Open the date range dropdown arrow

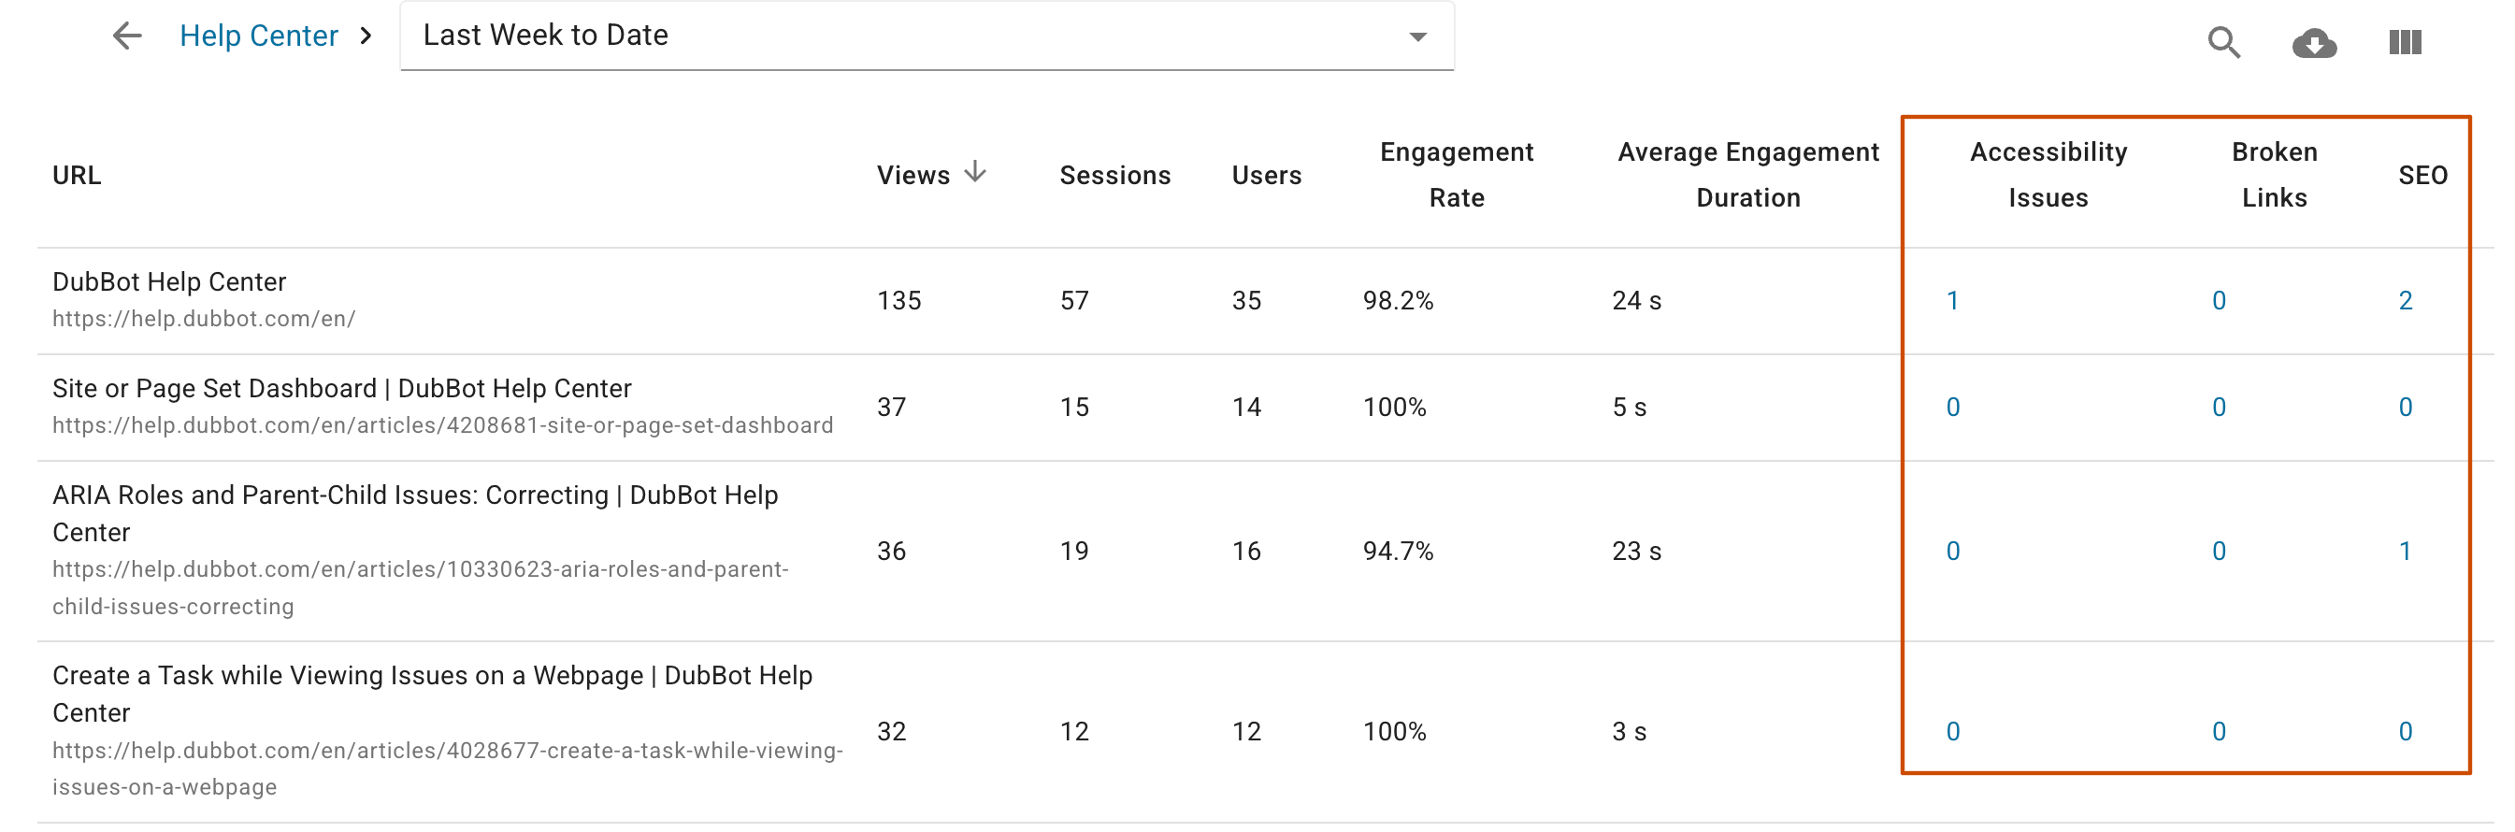tap(1417, 37)
